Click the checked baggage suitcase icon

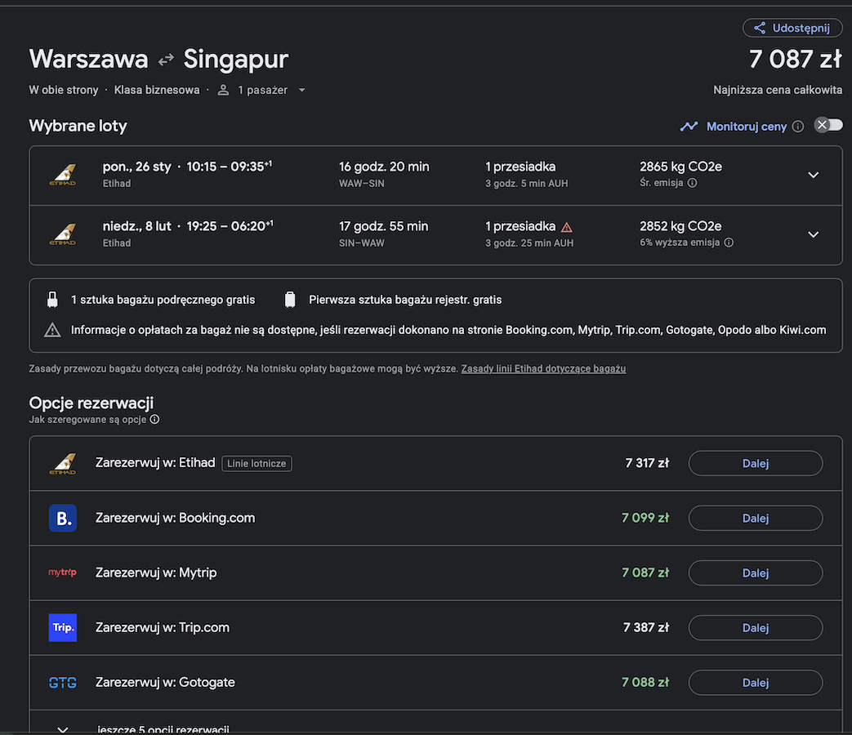(x=290, y=300)
